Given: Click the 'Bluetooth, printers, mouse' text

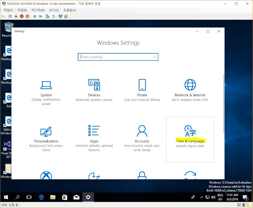Looking at the screenshot, I should click(94, 100).
